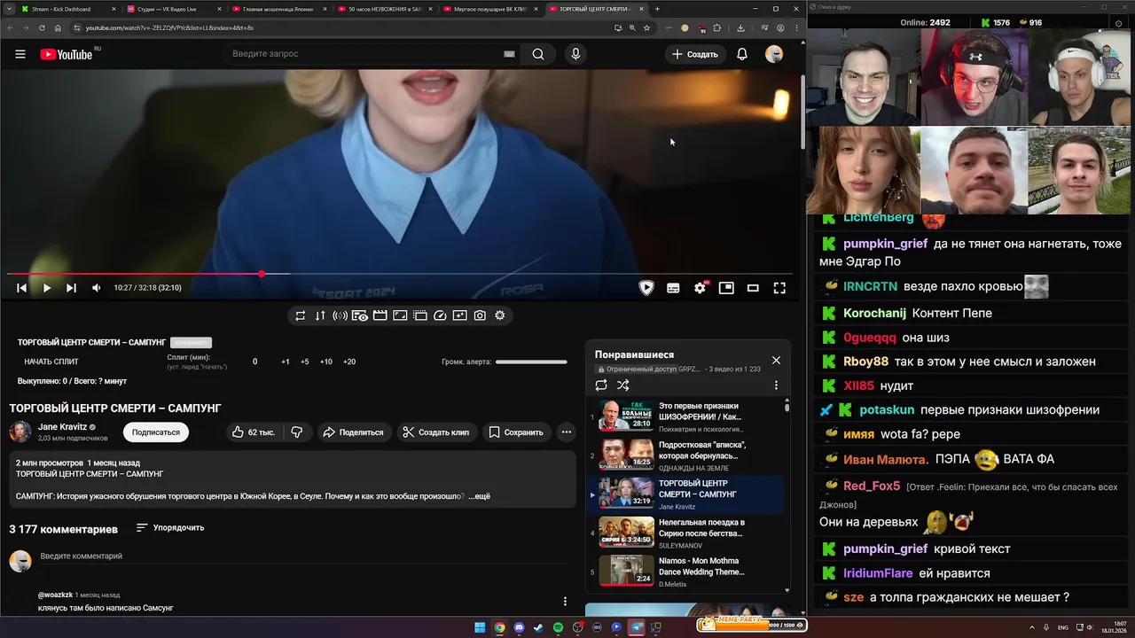The image size is (1135, 638).
Task: Open playlist video Подростковая 'вписка'
Action: [686, 455]
